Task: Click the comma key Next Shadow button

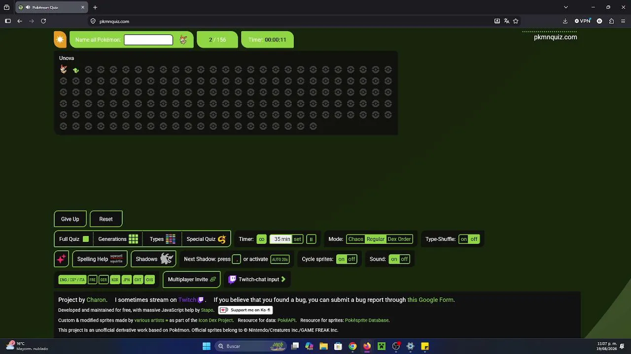Action: pos(237,259)
